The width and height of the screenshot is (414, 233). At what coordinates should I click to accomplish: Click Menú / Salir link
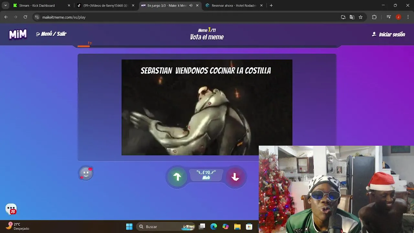tap(51, 34)
